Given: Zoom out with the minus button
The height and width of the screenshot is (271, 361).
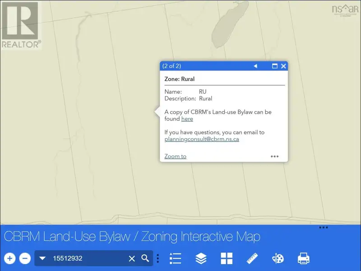Looking at the screenshot, I should (25, 258).
